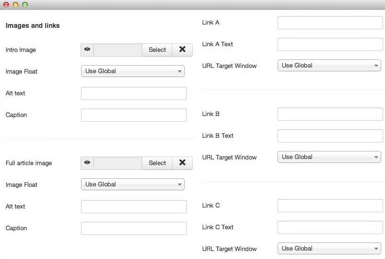Click the Intro Image path field
Screen dimensions: 385x259
pos(118,50)
